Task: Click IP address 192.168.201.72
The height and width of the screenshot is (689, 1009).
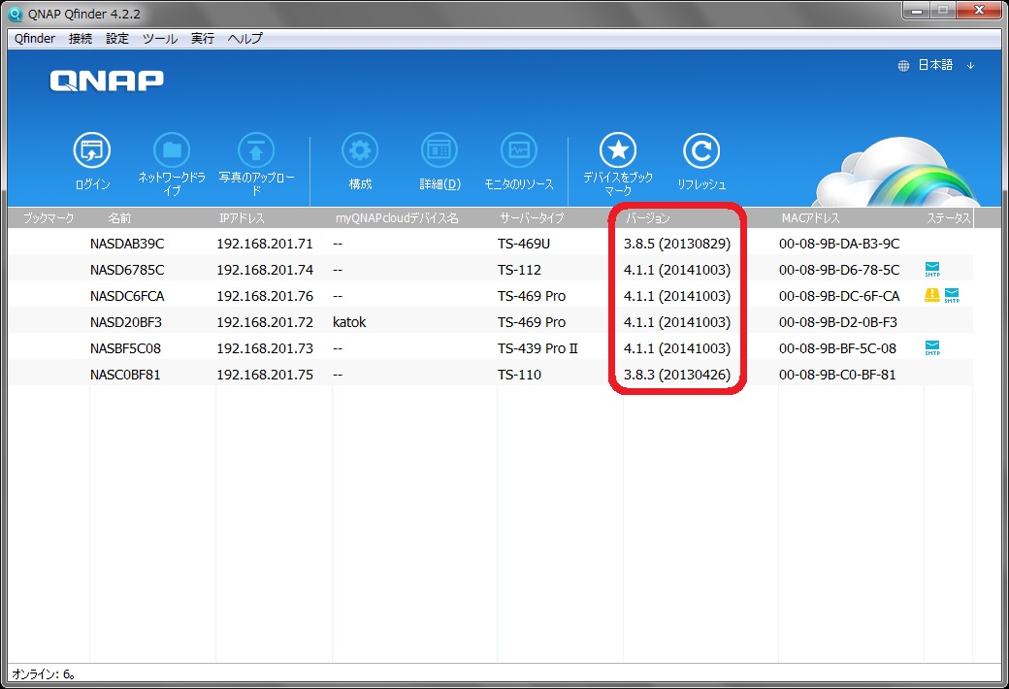Action: (x=265, y=322)
